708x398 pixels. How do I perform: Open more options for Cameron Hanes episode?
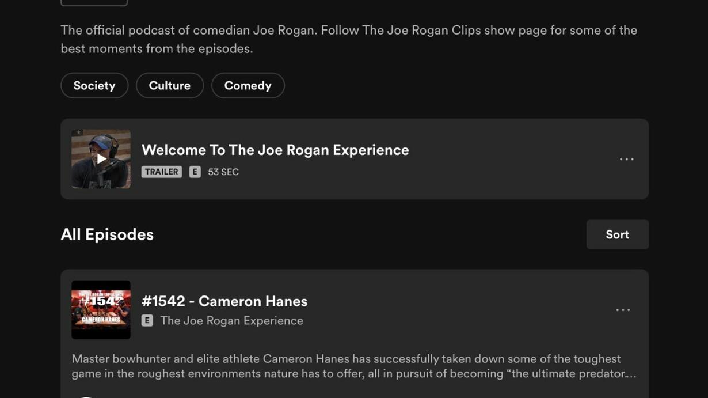click(623, 310)
